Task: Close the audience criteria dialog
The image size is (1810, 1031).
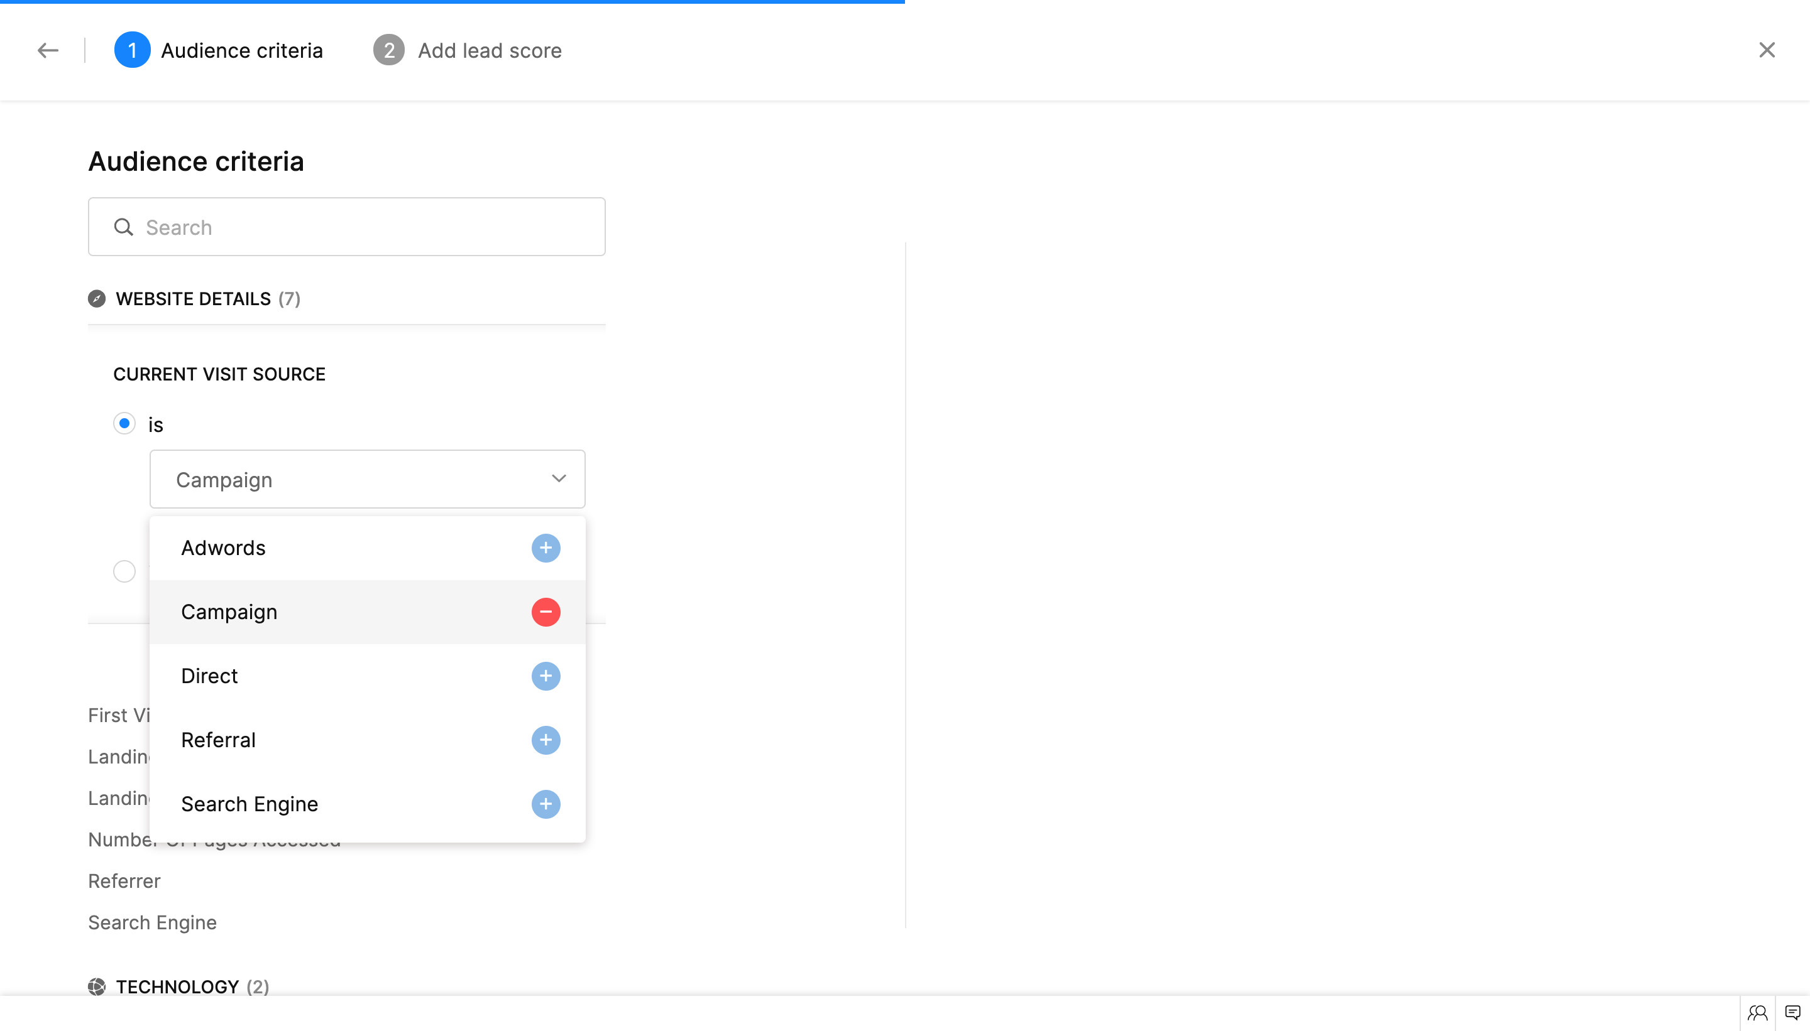Action: coord(1766,50)
